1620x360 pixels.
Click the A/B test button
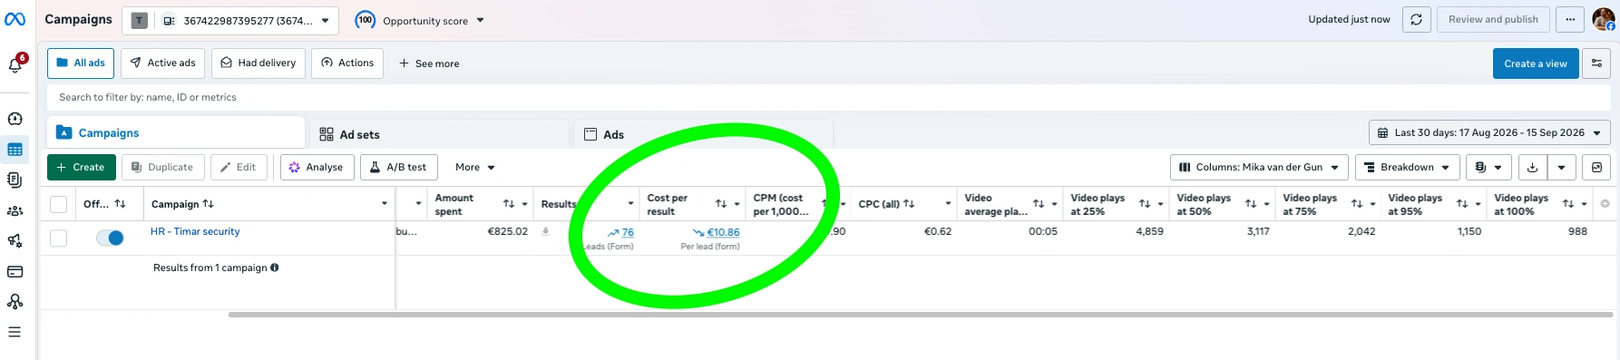coord(399,167)
